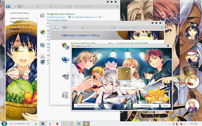The image size is (202, 126).
Task: Refresh the middle Control Panel window
Action: tap(115, 27)
